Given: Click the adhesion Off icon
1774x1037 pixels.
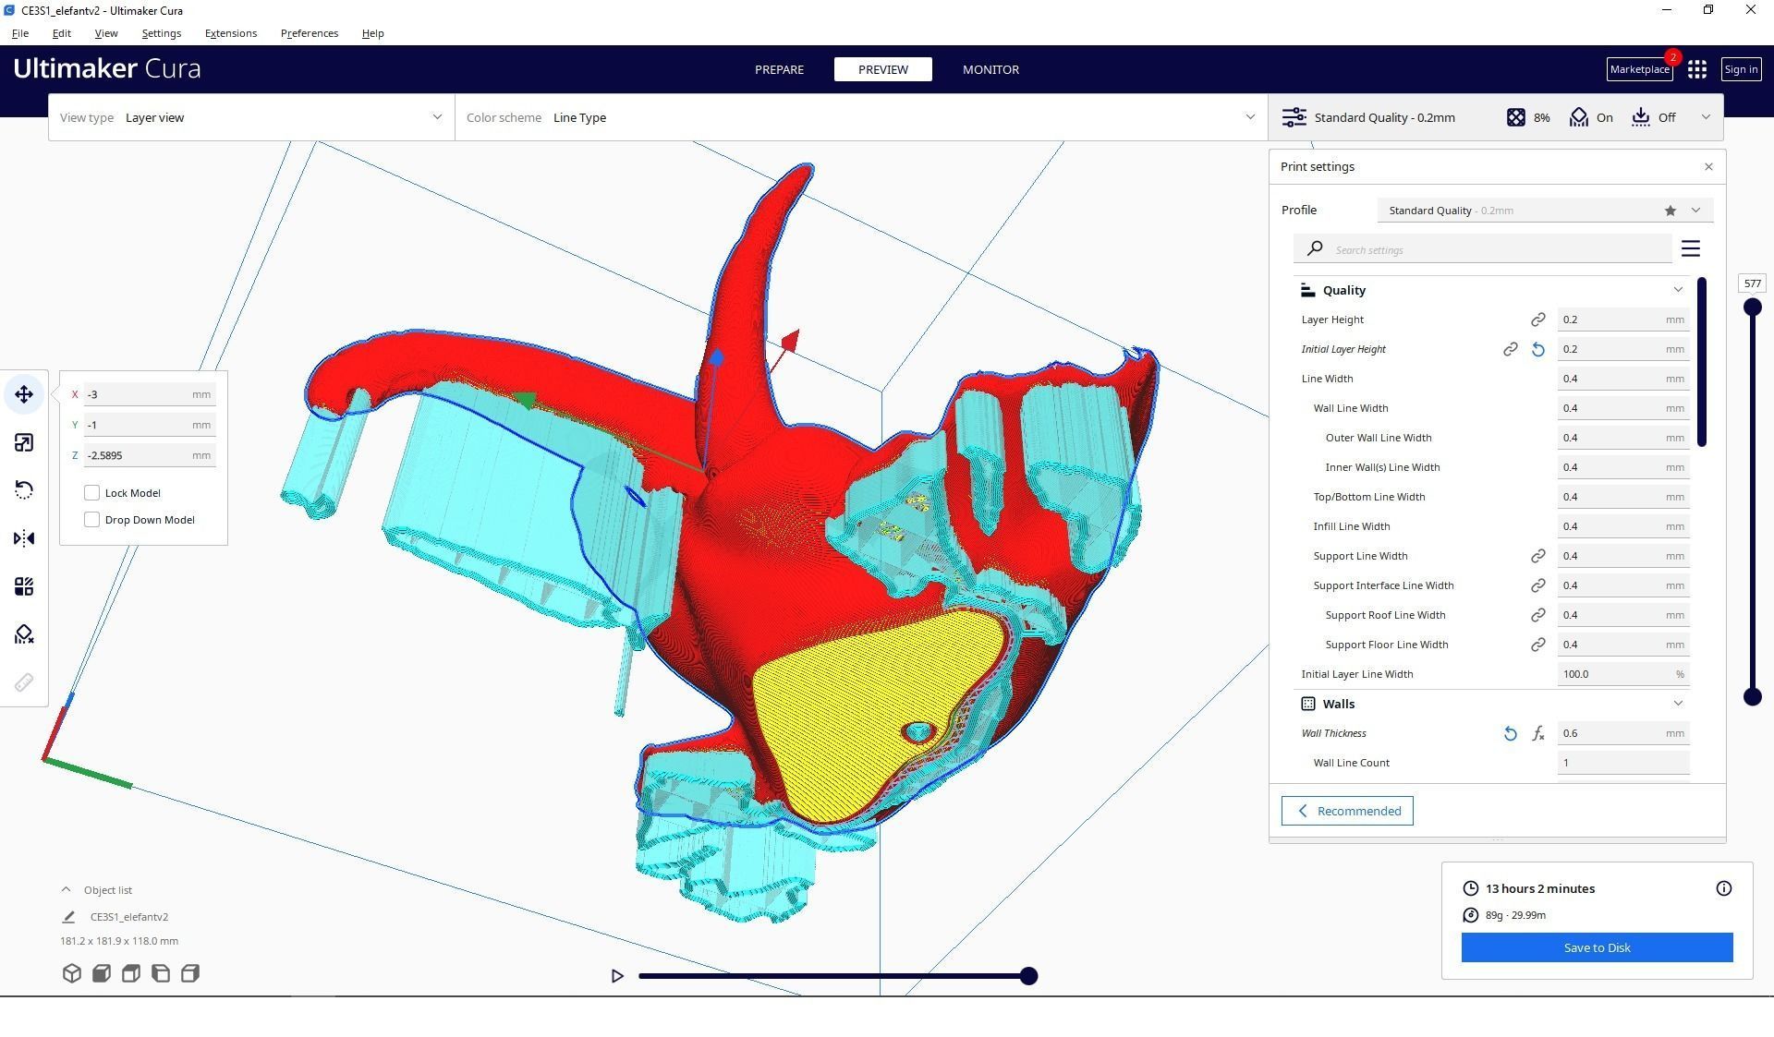Looking at the screenshot, I should click(1640, 117).
